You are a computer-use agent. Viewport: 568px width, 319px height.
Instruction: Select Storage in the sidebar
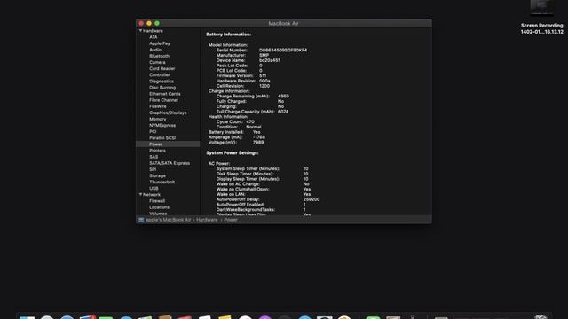157,175
